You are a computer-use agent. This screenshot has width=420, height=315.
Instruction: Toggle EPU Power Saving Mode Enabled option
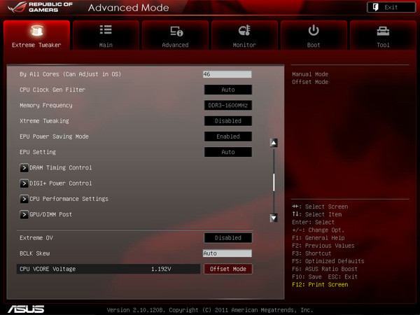pos(228,136)
